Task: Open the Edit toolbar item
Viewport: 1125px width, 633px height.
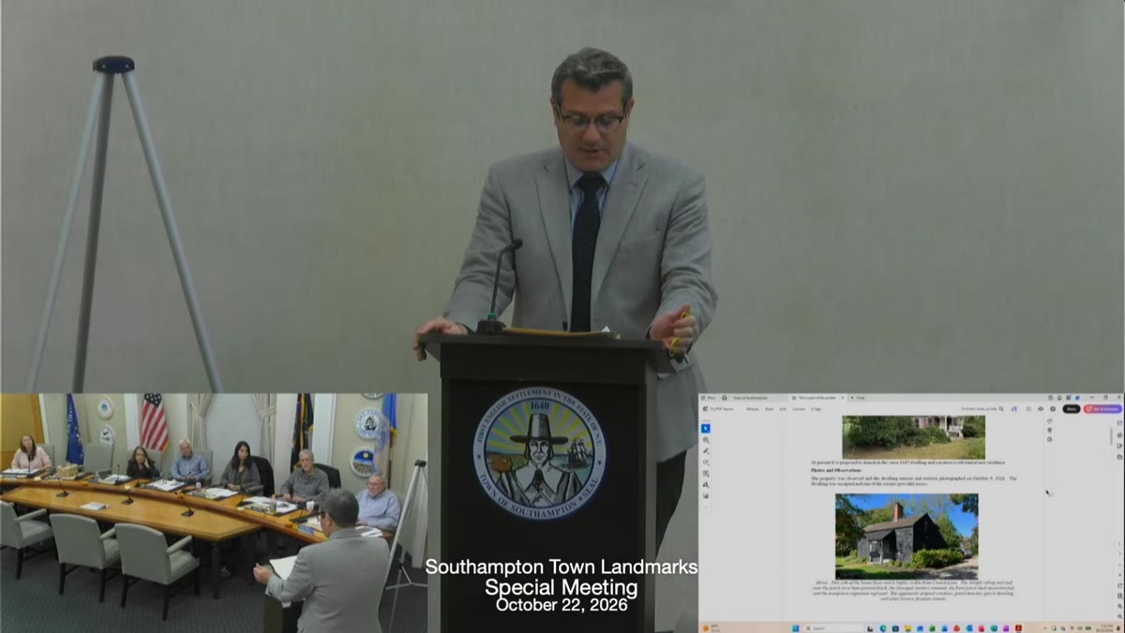Action: [782, 408]
